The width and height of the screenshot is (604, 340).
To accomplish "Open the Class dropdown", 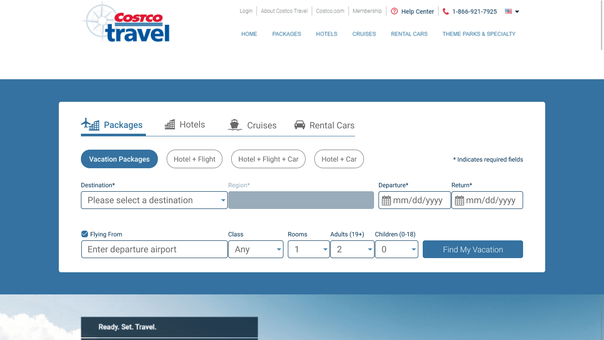I will click(x=256, y=249).
